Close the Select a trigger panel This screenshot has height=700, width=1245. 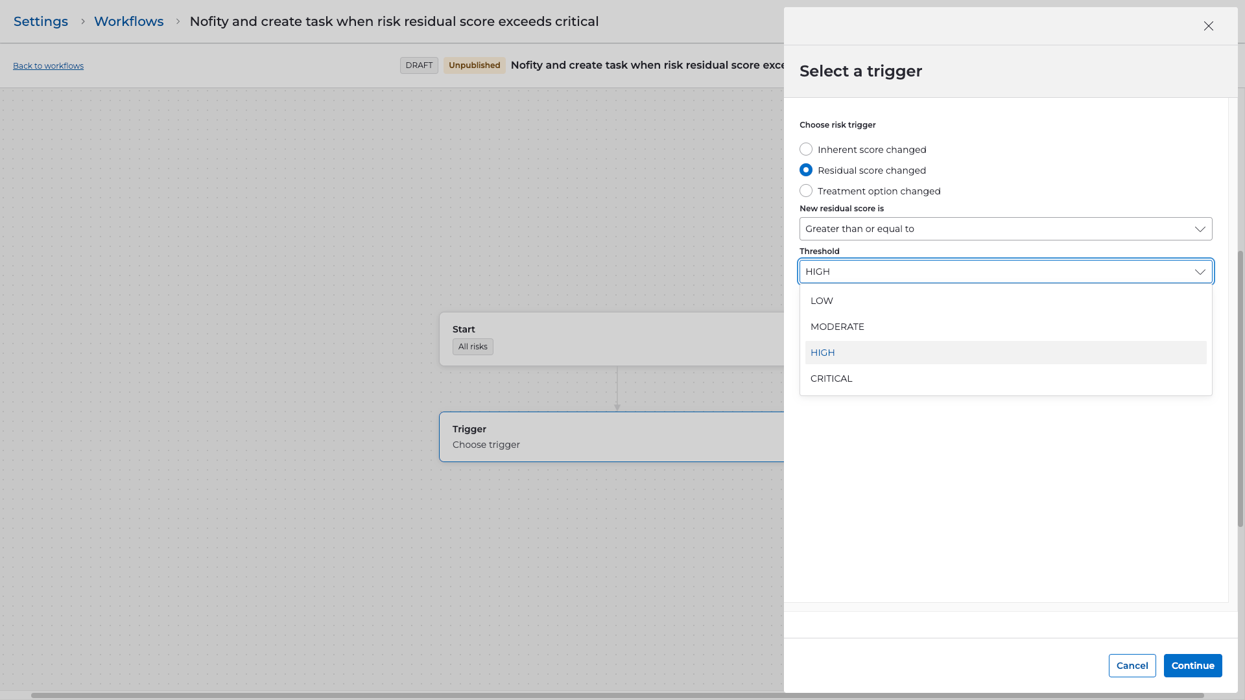(x=1208, y=26)
